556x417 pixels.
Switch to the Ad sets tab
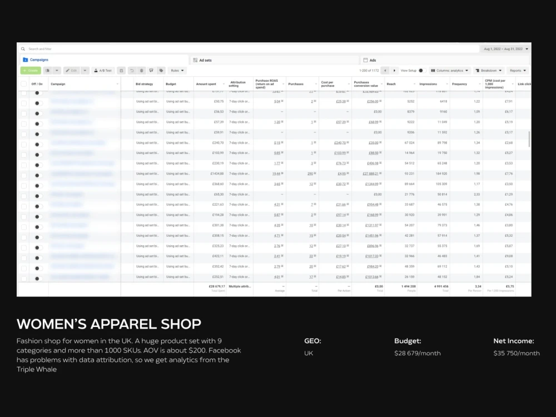(275, 60)
